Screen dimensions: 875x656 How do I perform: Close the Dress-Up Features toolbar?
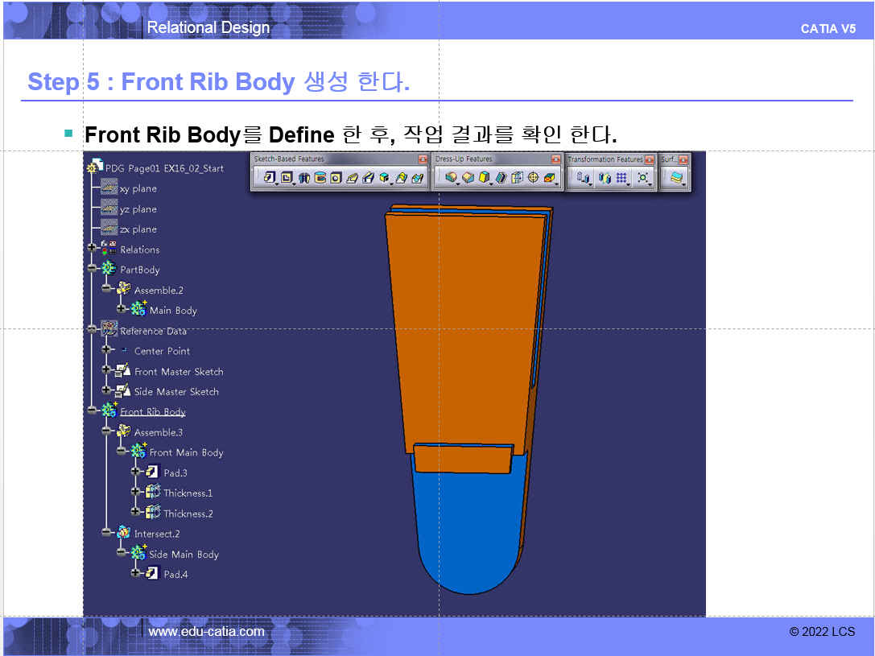(x=555, y=159)
